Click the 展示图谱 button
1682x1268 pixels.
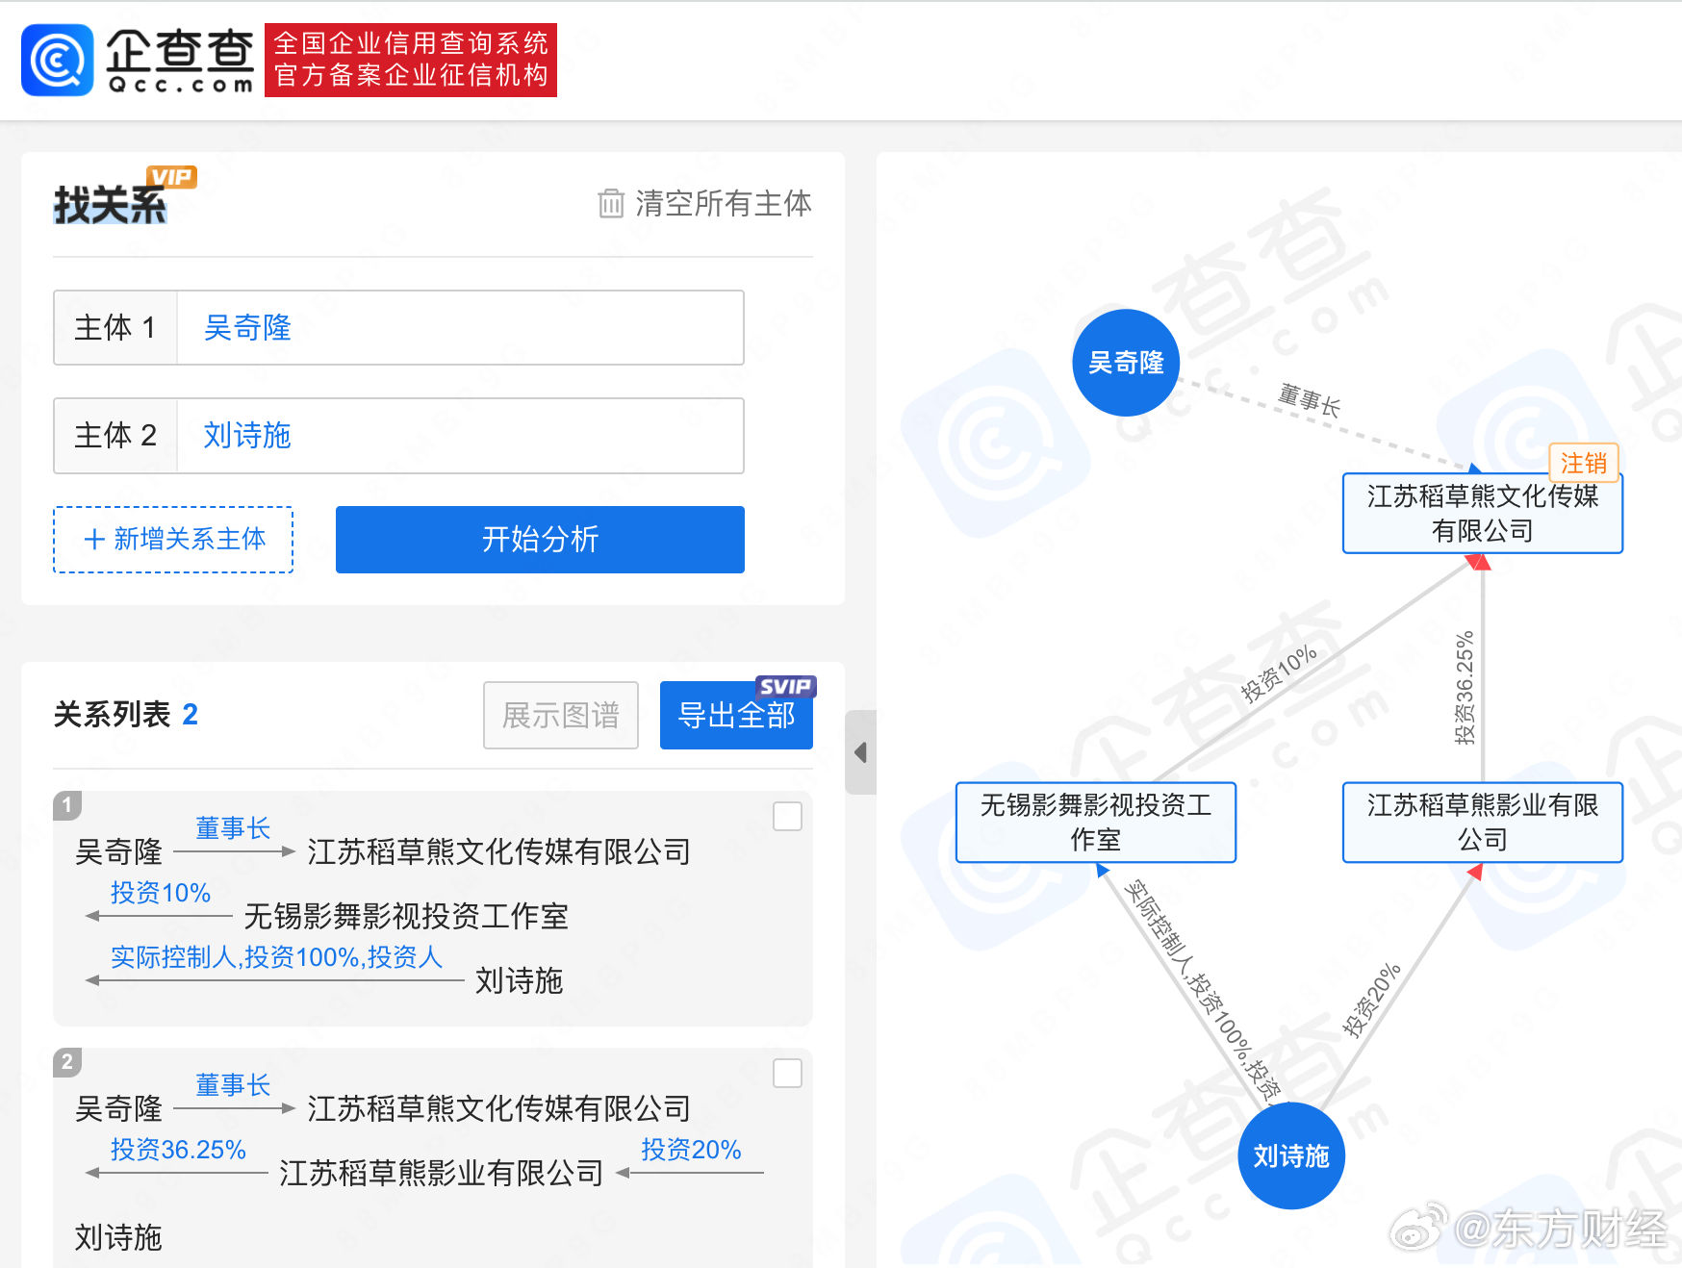coord(561,715)
